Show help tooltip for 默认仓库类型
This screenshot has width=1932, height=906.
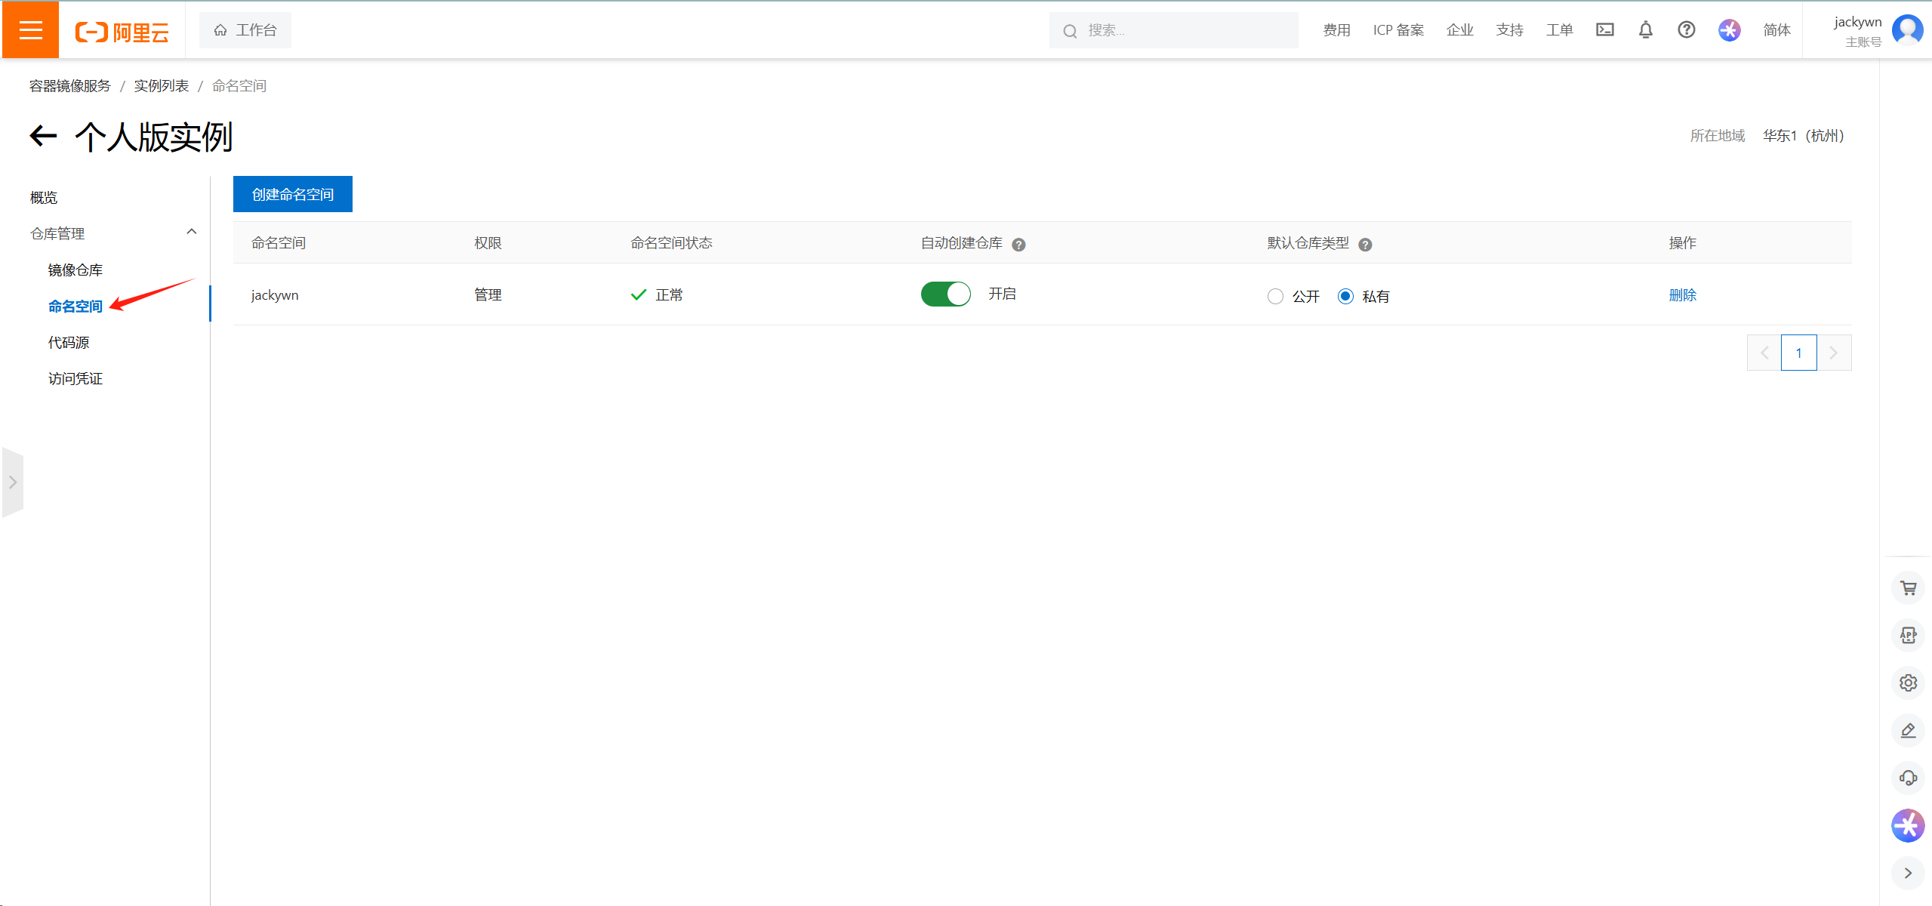1365,245
